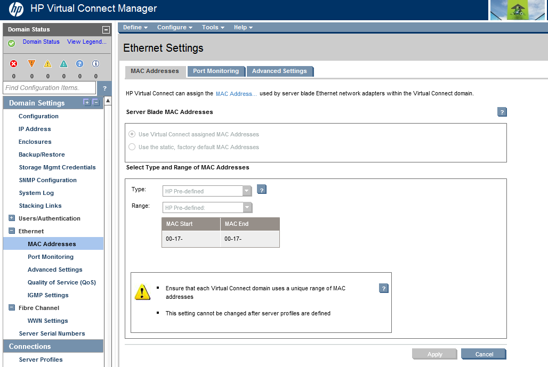The height and width of the screenshot is (367, 548).
Task: Collapse the Fibre Channel tree node
Action: (x=12, y=308)
